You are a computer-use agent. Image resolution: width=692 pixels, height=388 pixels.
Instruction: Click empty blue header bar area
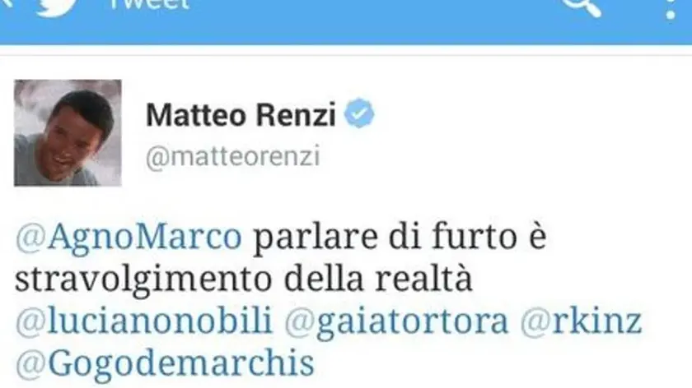click(375, 20)
